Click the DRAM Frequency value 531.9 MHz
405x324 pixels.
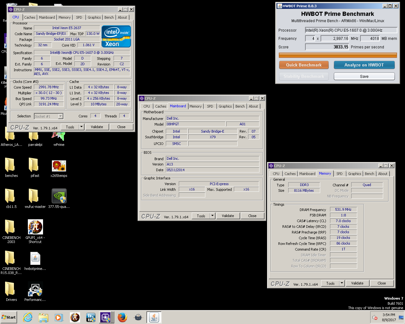(x=343, y=209)
